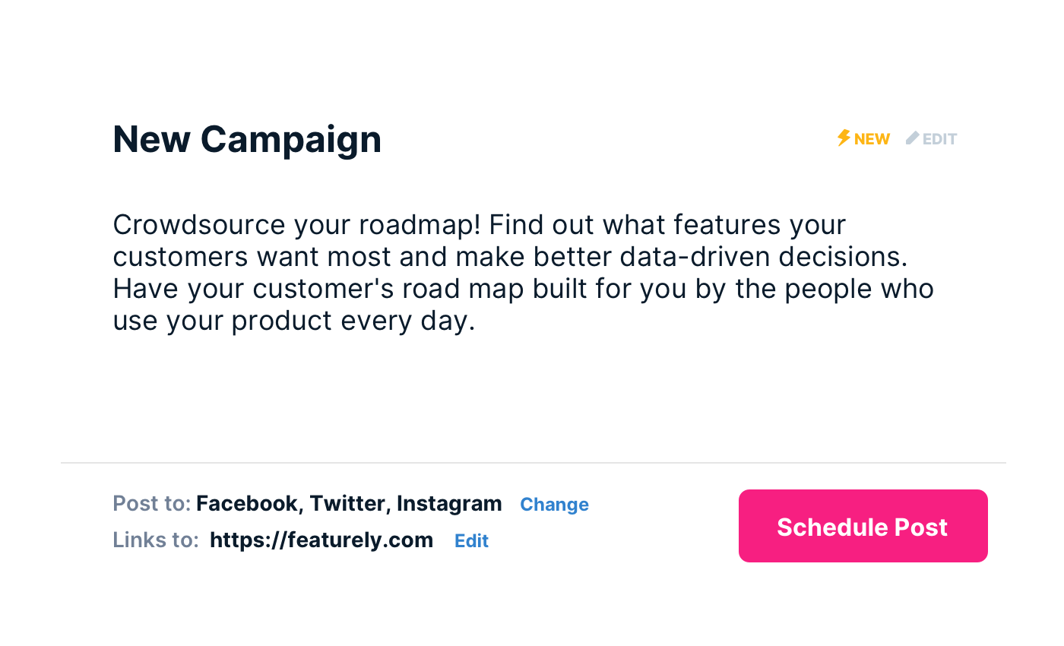Activate EDIT mode via its gray label
The width and height of the screenshot is (1064, 646).
pos(940,138)
